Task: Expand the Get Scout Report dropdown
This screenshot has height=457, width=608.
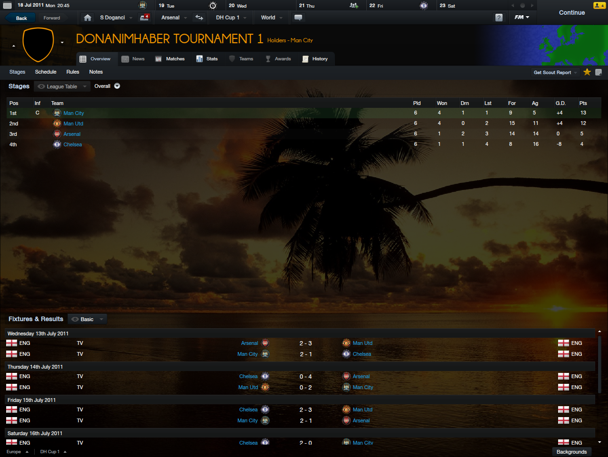Action: tap(576, 73)
